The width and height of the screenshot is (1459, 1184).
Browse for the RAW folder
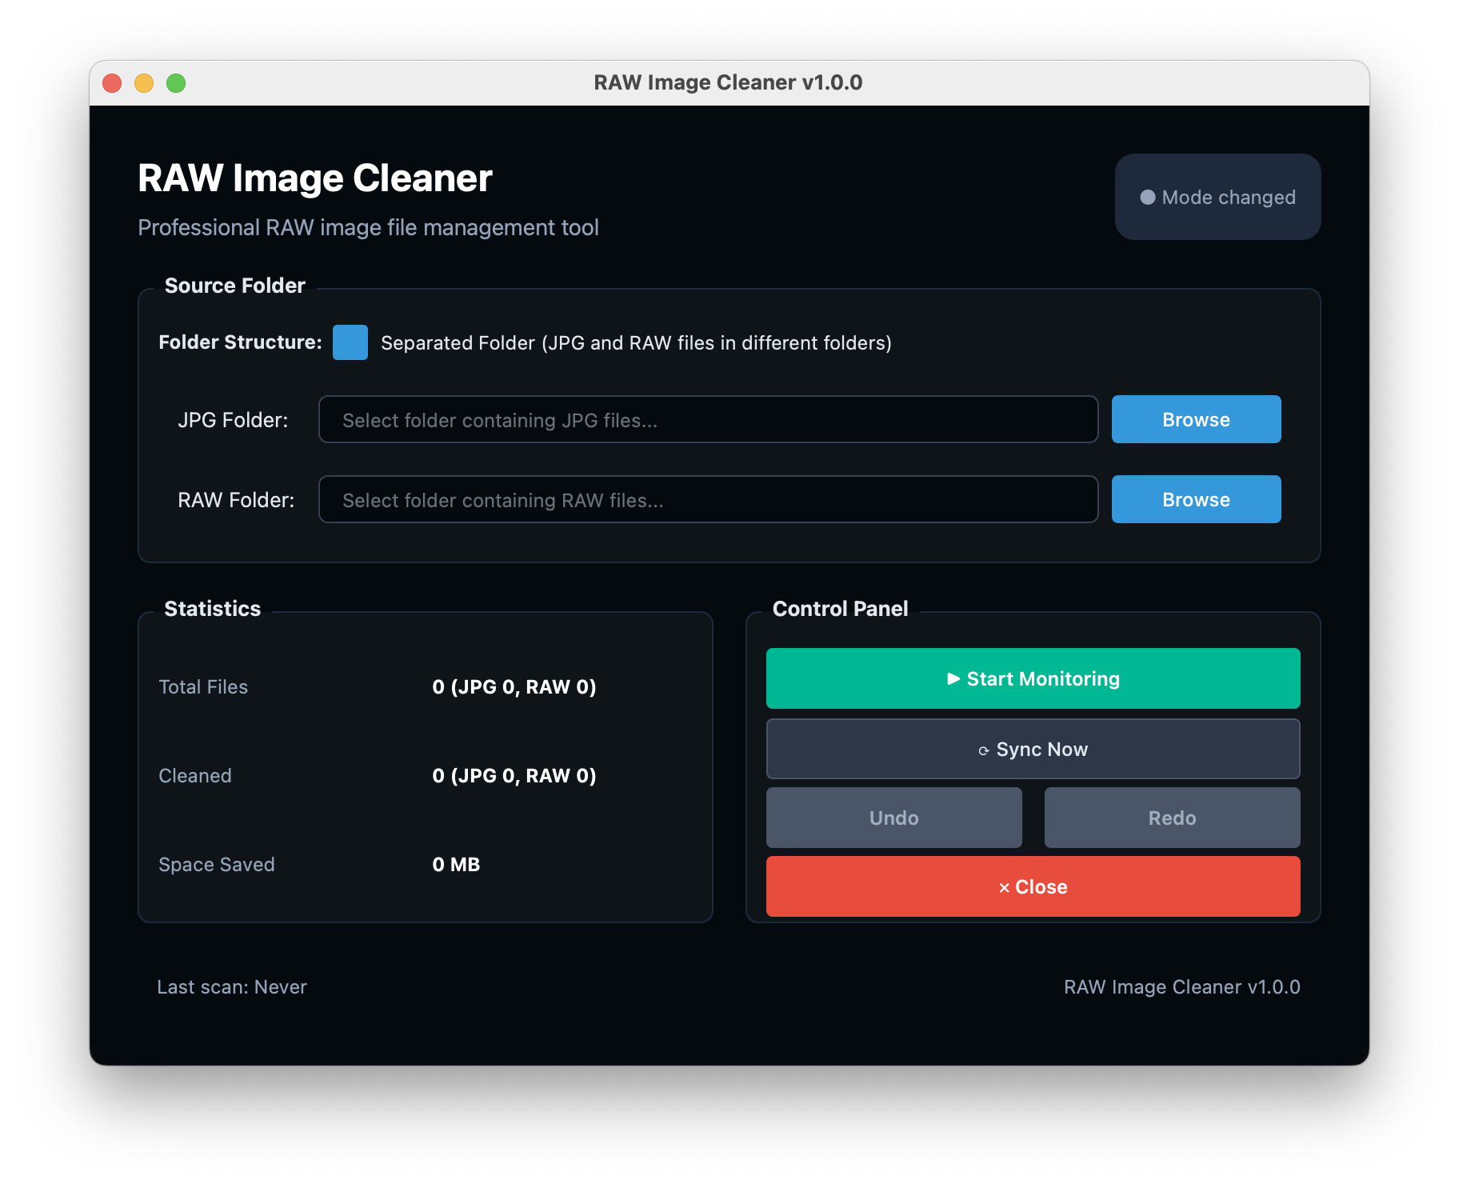click(1196, 499)
